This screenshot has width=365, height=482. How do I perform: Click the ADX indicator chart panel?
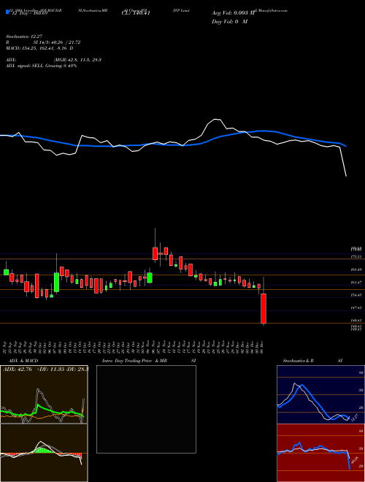(x=44, y=394)
